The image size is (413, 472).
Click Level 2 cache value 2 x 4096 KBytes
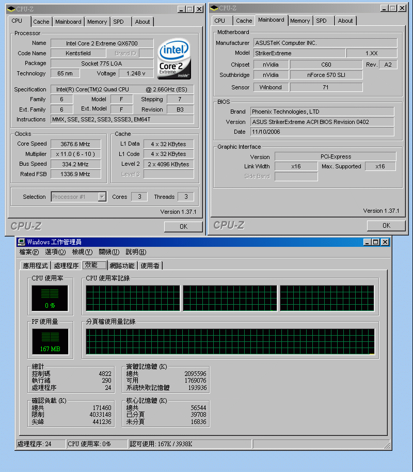(169, 164)
